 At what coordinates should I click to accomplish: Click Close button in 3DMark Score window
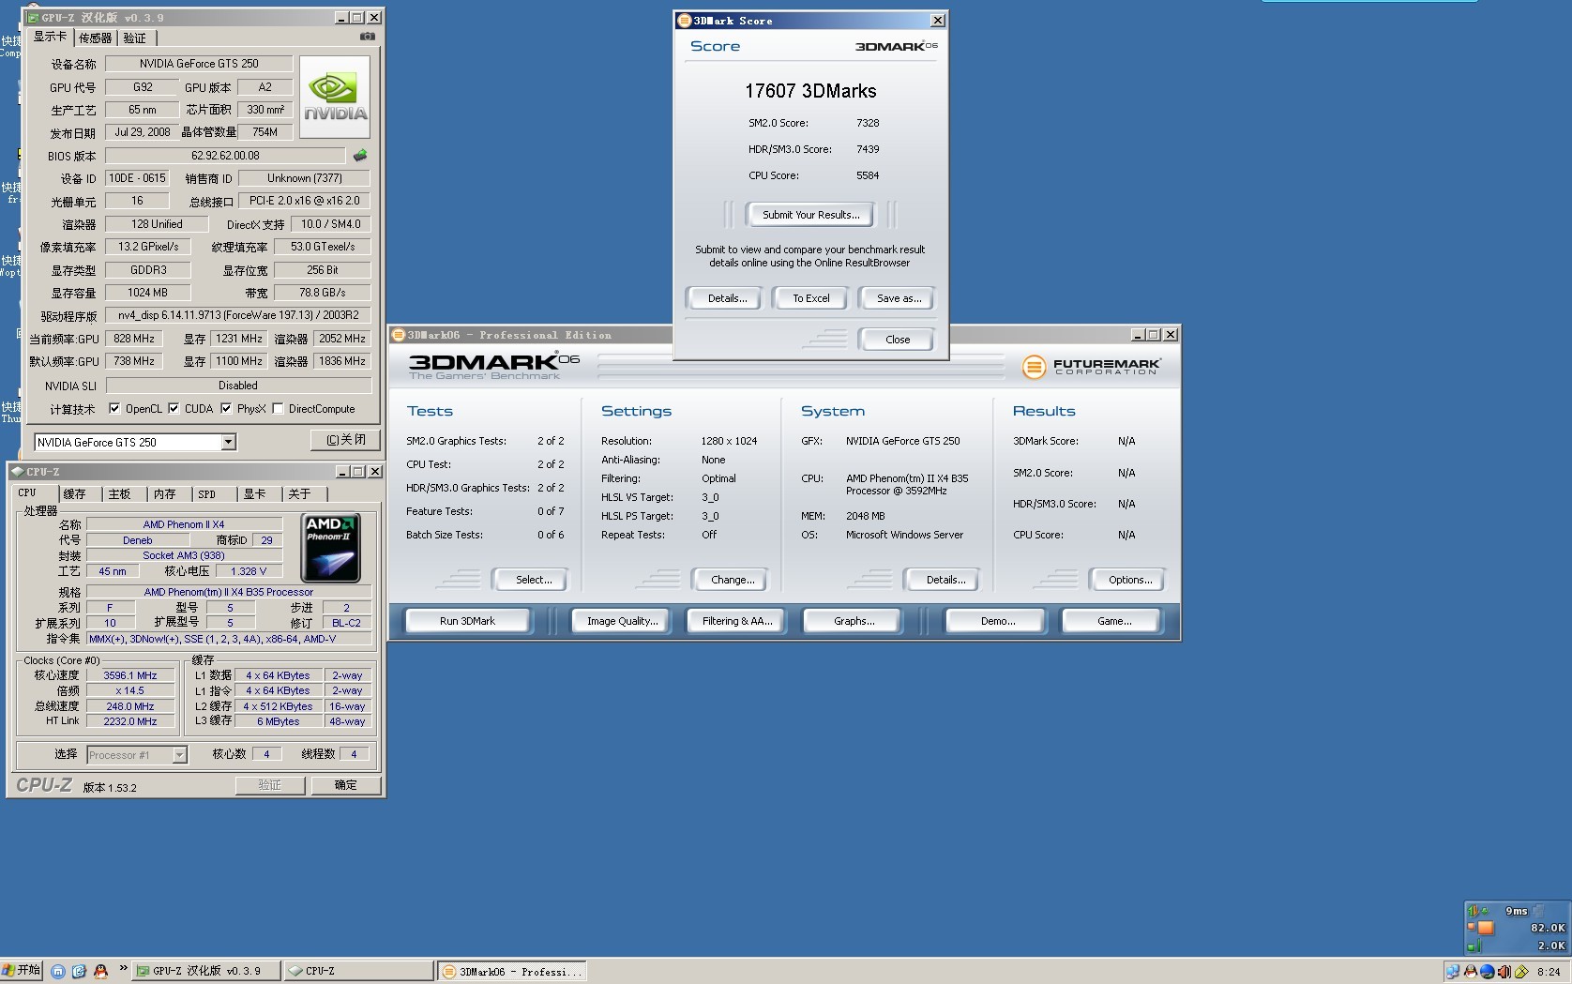click(x=898, y=340)
